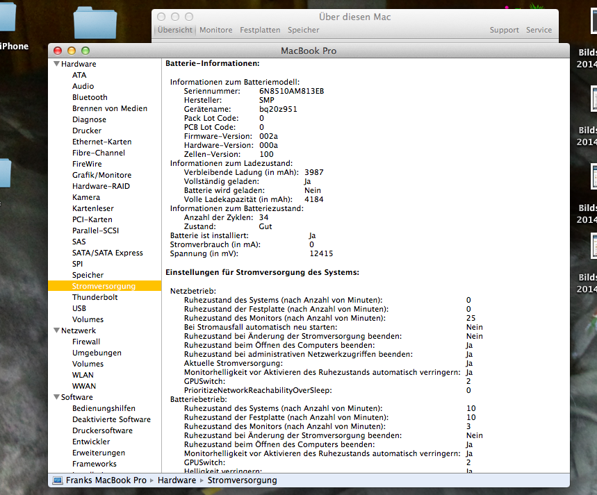Click the laptop icon beside Franks MacBook Pro

pyautogui.click(x=58, y=480)
